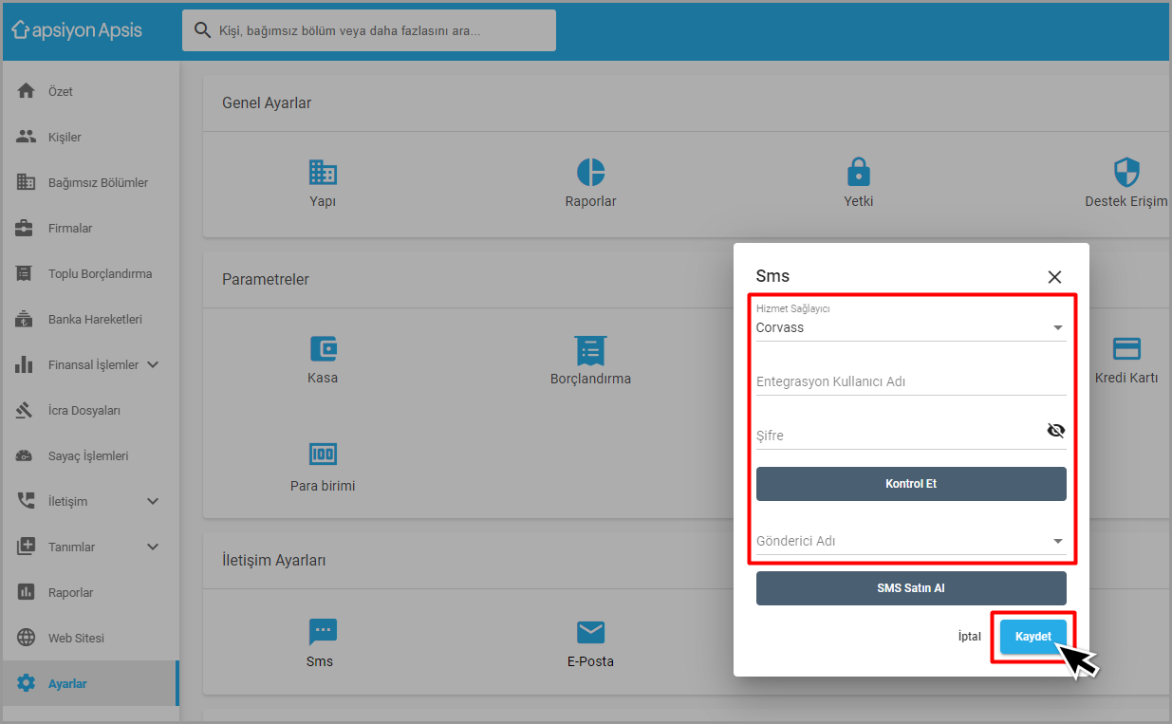Click the Tanımlar library-add icon

(26, 547)
